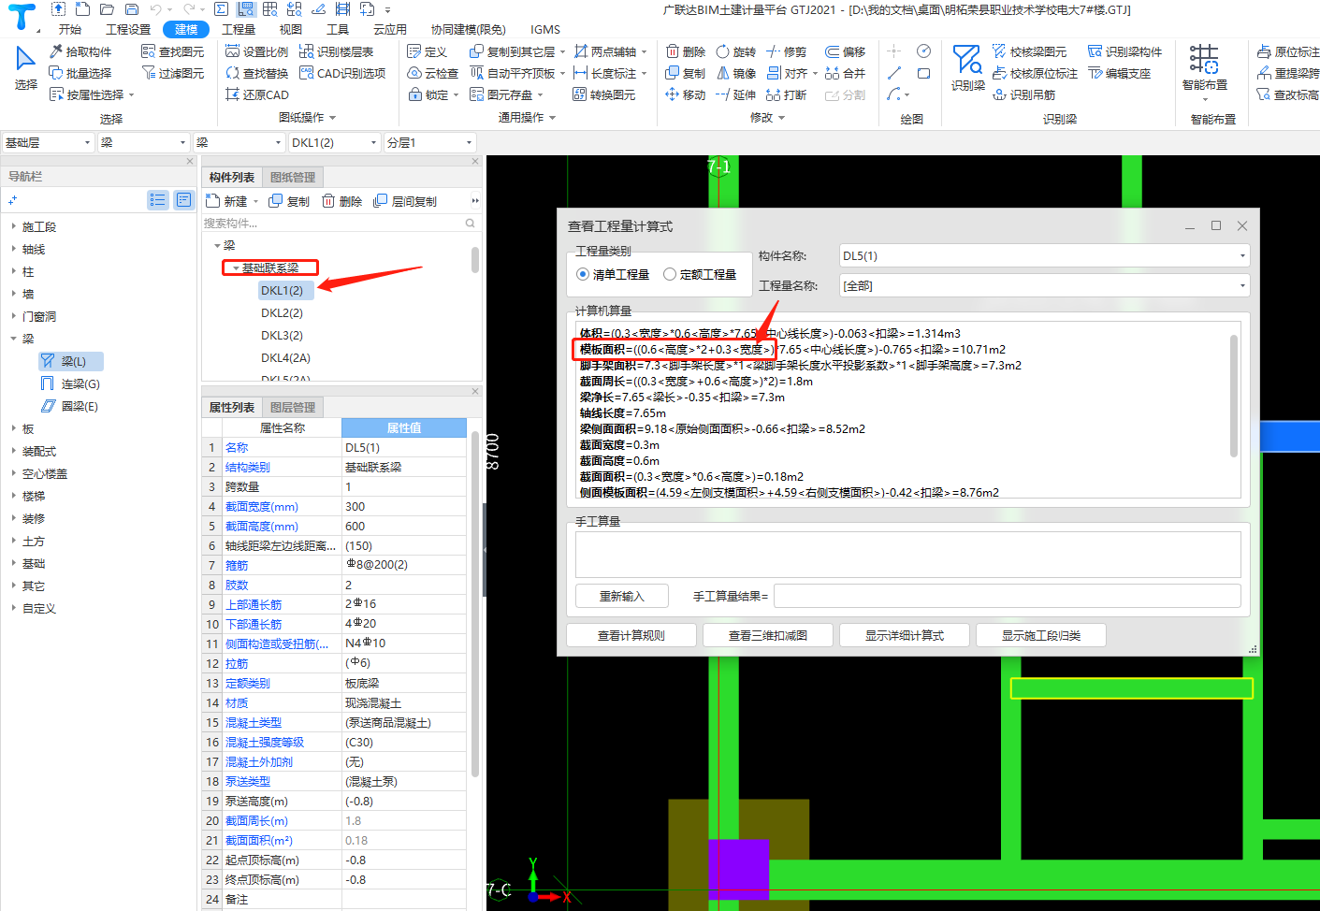Click the 移动 move tool
The width and height of the screenshot is (1320, 911).
(685, 94)
